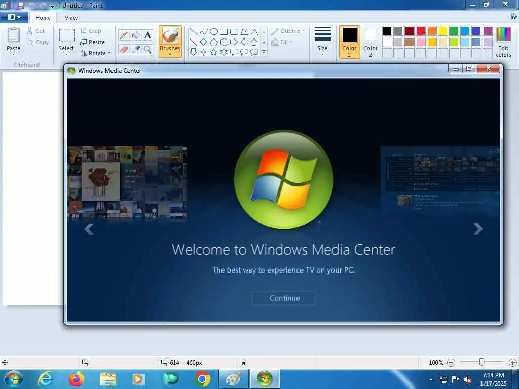Choose the straight Line shape
This screenshot has height=389, width=519.
(x=194, y=32)
